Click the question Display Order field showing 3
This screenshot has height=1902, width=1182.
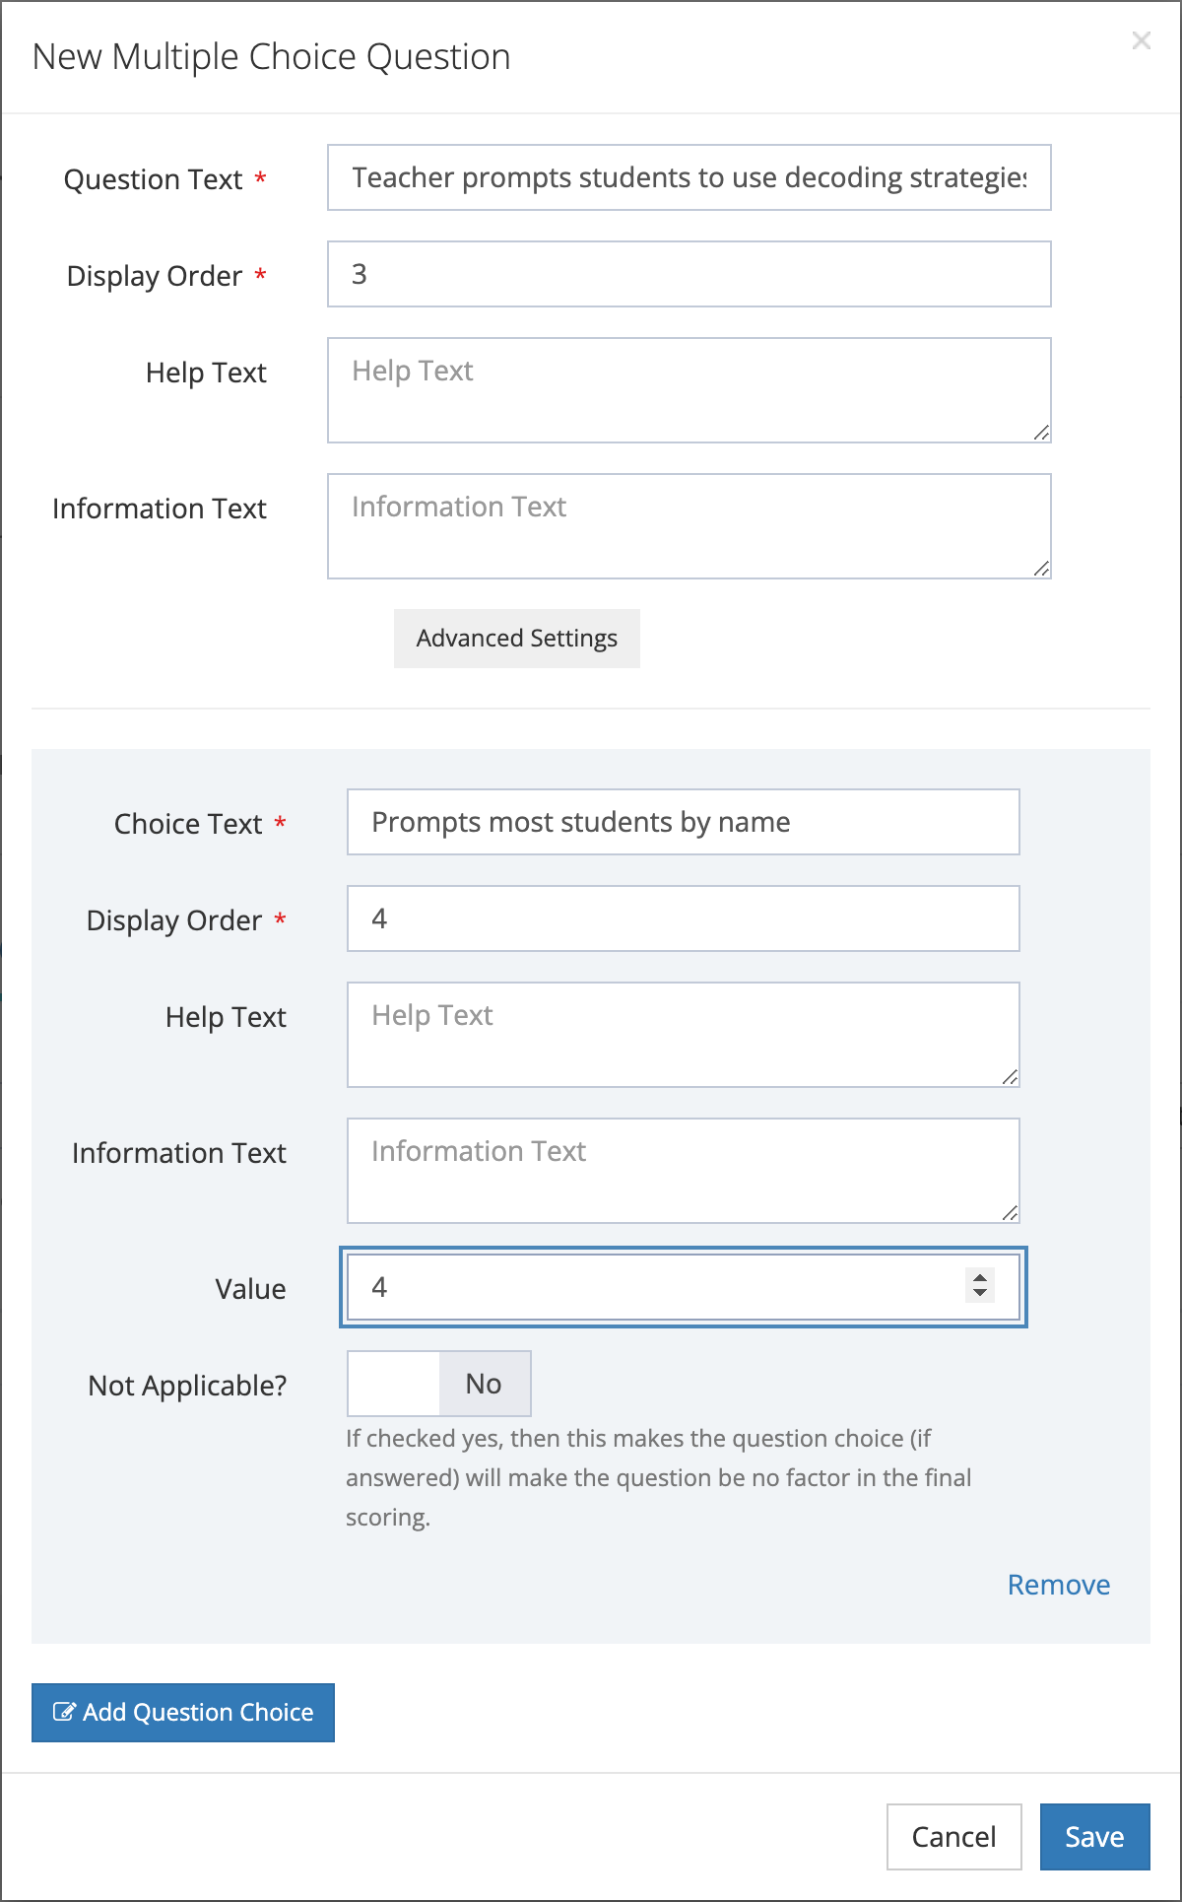(689, 274)
